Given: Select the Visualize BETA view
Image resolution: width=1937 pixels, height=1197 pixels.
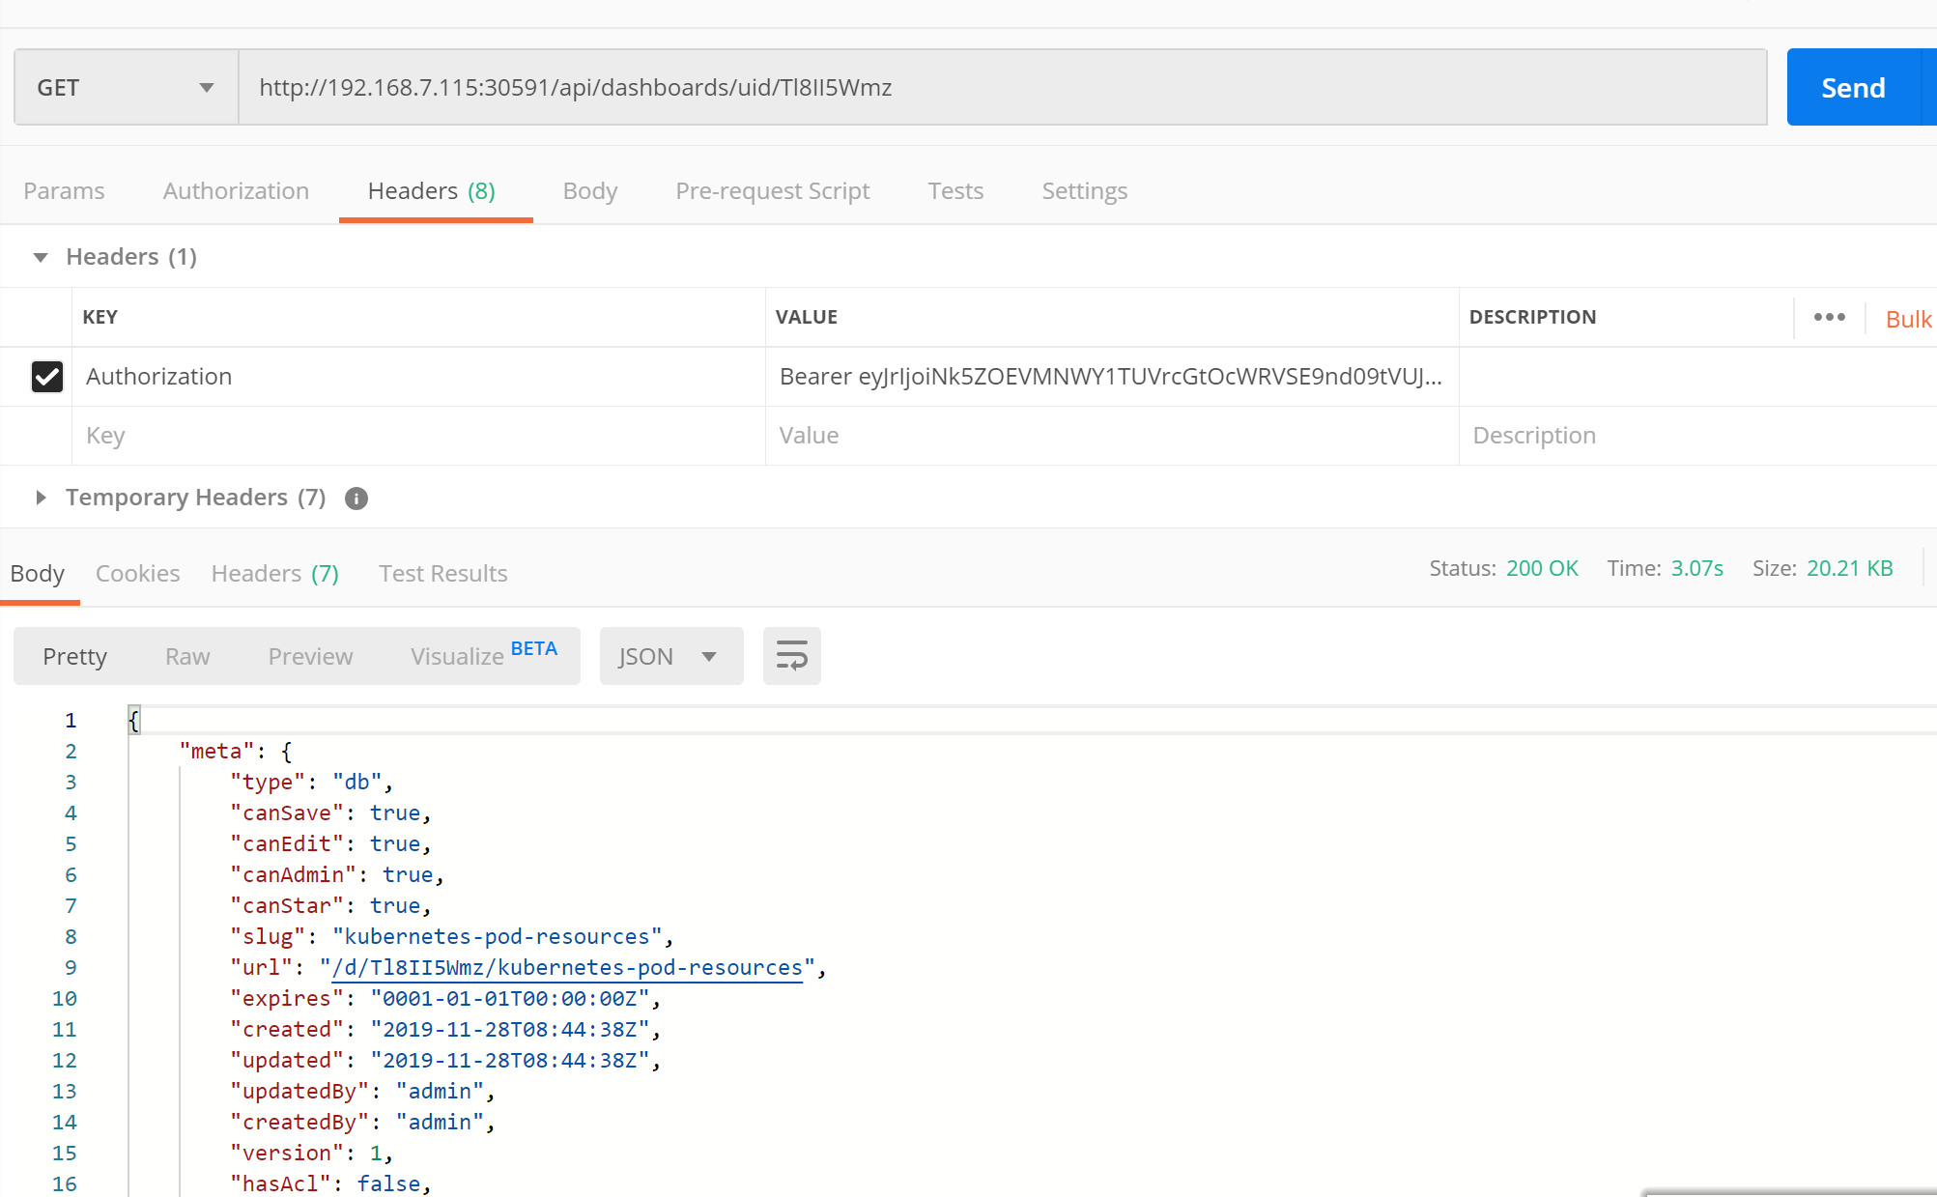Looking at the screenshot, I should 483,656.
